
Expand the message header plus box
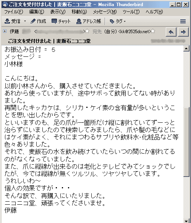pos(5,31)
